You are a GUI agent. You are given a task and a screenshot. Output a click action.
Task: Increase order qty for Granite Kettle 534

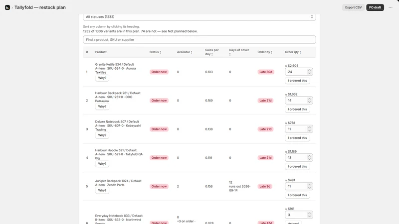point(309,70)
